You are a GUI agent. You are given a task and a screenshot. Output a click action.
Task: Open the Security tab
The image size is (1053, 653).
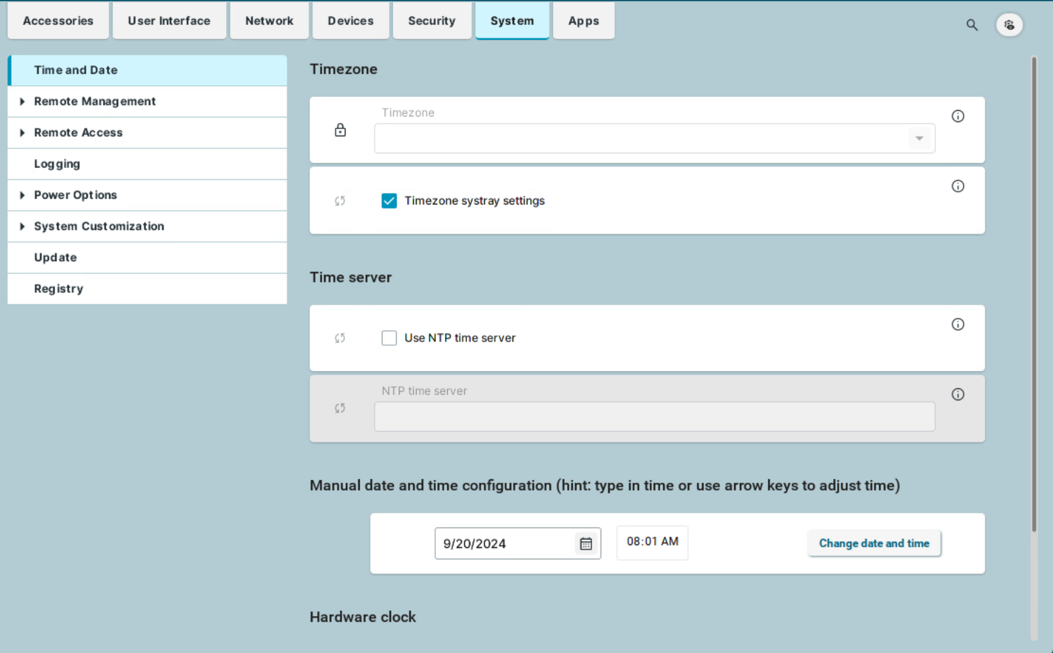coord(431,21)
